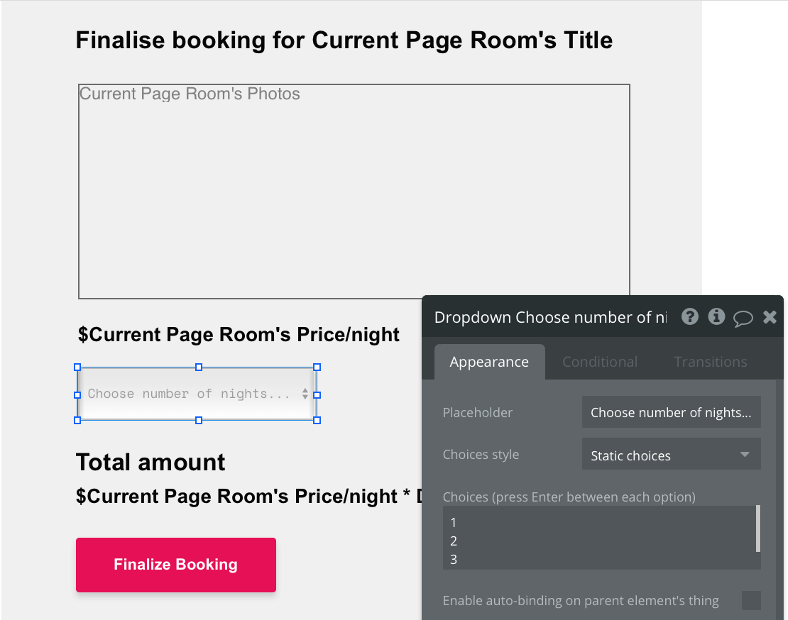Open the Choose number of nights dropdown on the canvas
788x620 pixels.
tap(195, 394)
